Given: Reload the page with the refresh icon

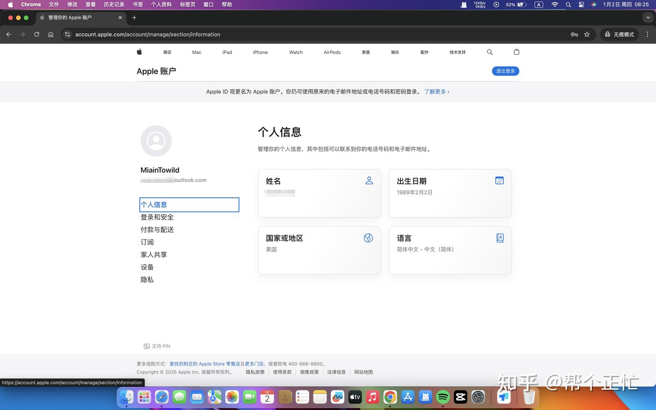Looking at the screenshot, I should tap(36, 34).
